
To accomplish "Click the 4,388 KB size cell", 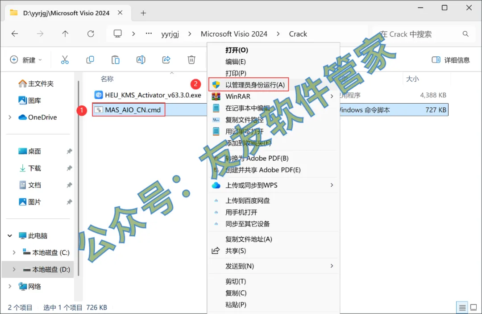I will (433, 95).
